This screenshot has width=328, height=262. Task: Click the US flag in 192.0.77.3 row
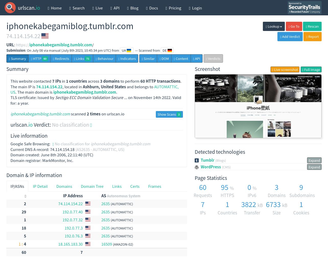[x=88, y=228]
